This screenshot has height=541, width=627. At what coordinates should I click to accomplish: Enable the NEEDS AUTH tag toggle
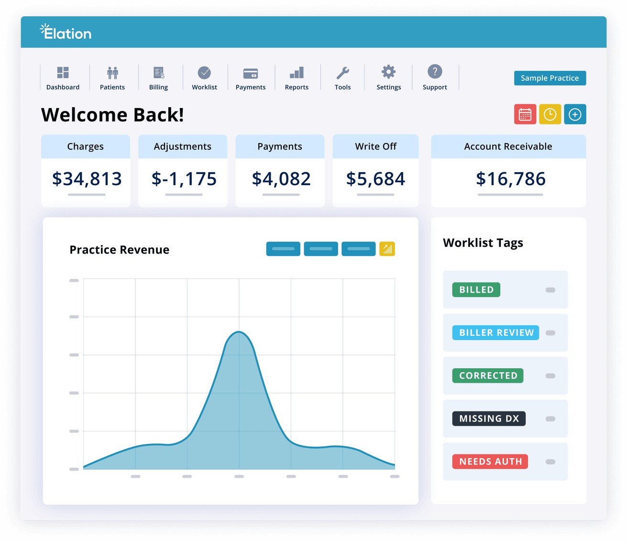tap(550, 462)
